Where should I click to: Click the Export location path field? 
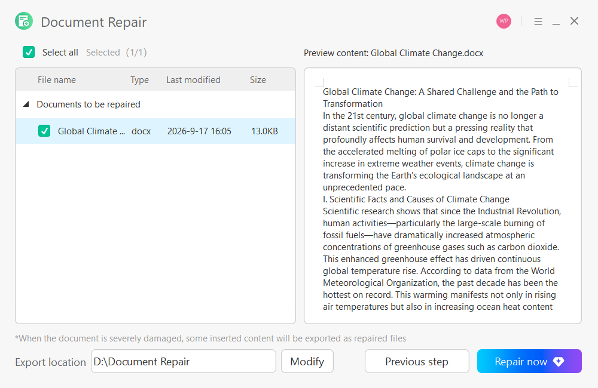184,361
